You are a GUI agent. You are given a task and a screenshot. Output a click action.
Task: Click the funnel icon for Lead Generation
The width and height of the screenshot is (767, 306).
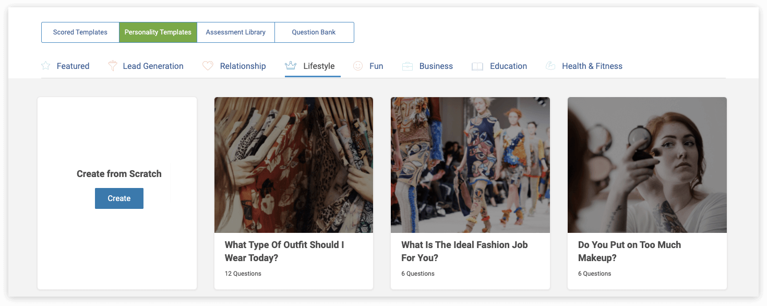112,66
